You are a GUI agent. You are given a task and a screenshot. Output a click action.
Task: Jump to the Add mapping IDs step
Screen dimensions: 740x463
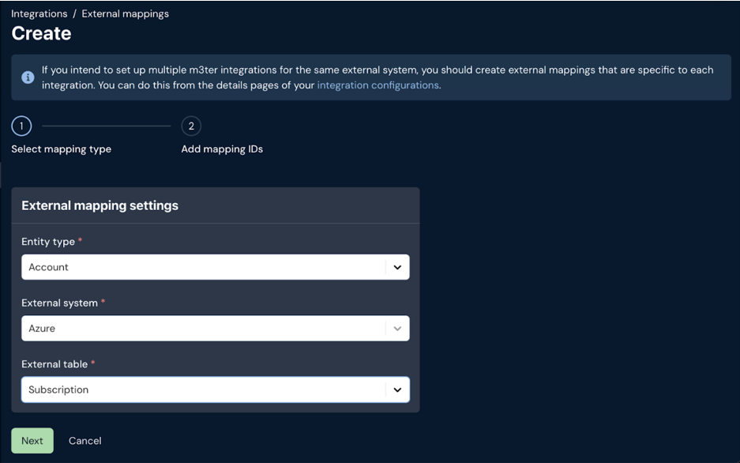(222, 149)
